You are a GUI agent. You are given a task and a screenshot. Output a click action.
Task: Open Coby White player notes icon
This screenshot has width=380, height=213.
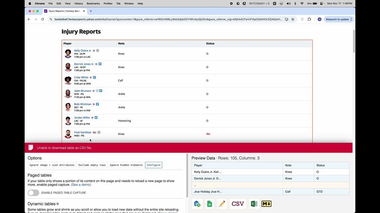(94, 78)
